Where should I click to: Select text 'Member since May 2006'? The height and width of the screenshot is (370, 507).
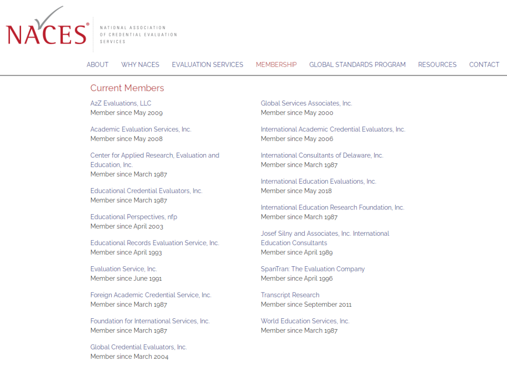(297, 139)
